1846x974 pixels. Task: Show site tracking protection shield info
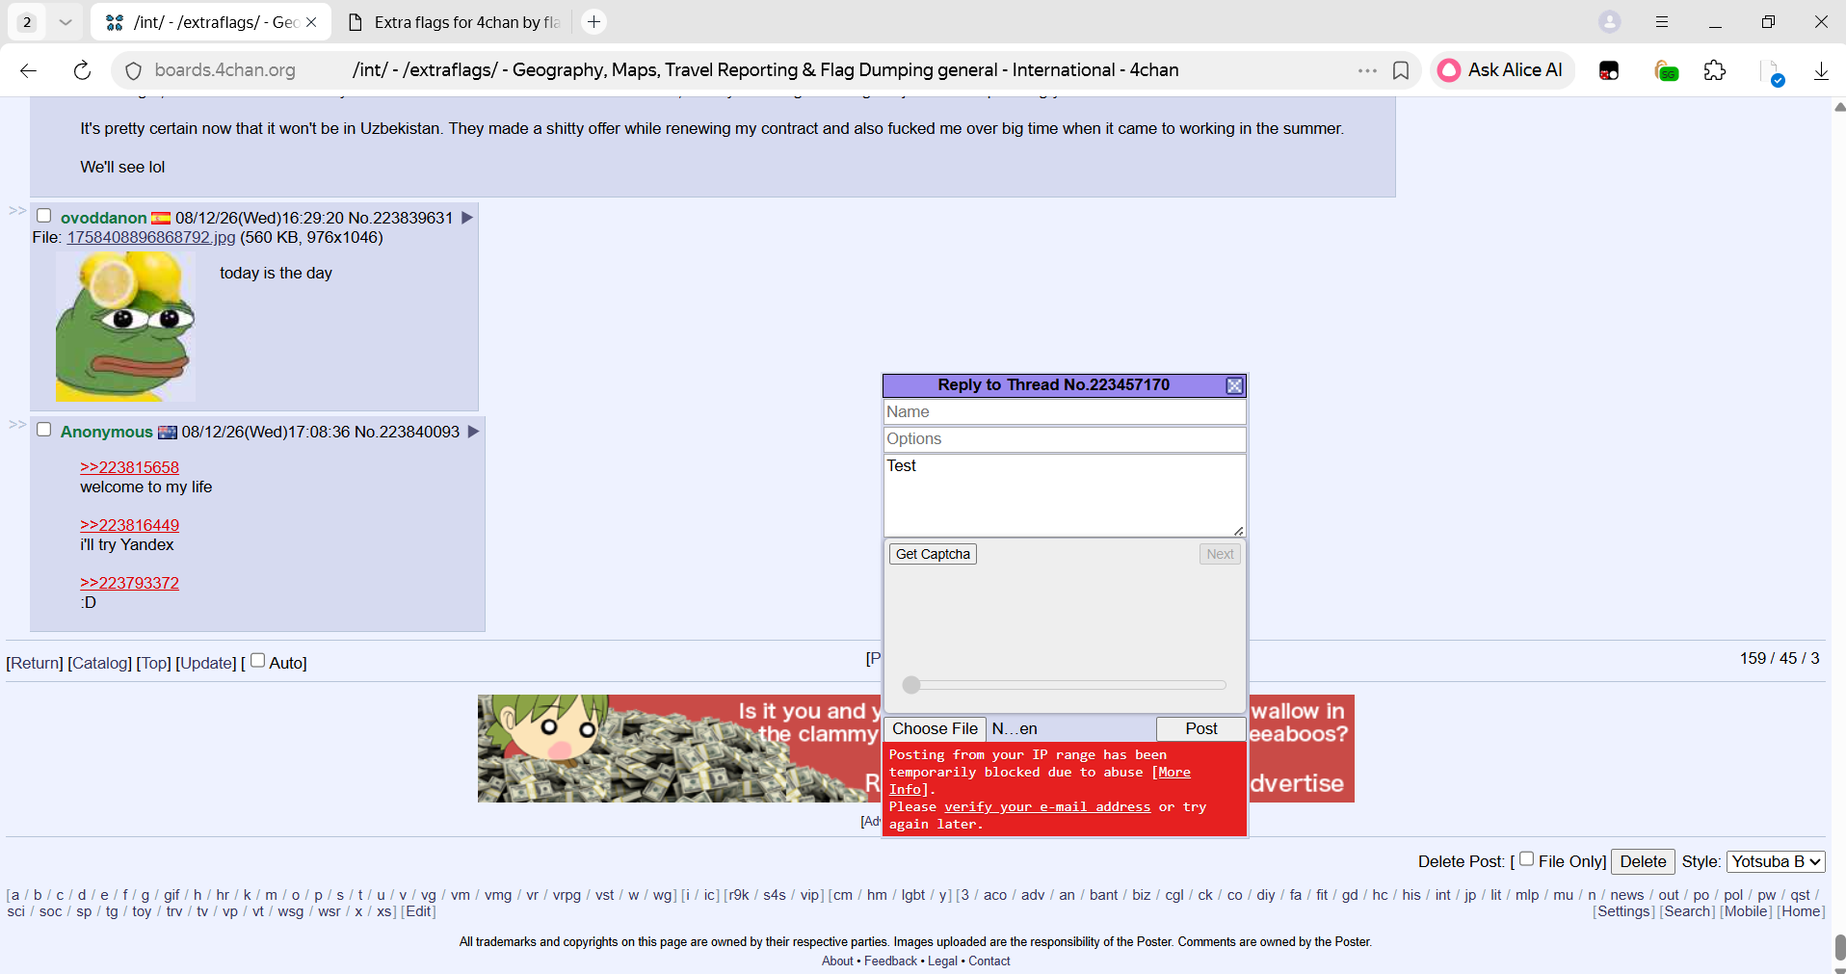coord(134,70)
